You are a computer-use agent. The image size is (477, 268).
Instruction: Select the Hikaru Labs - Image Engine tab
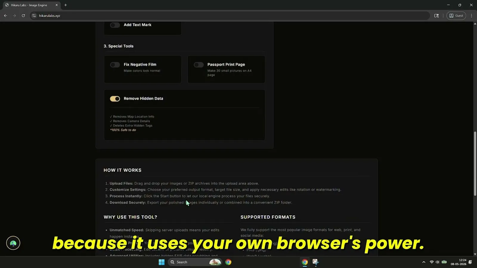point(31,5)
